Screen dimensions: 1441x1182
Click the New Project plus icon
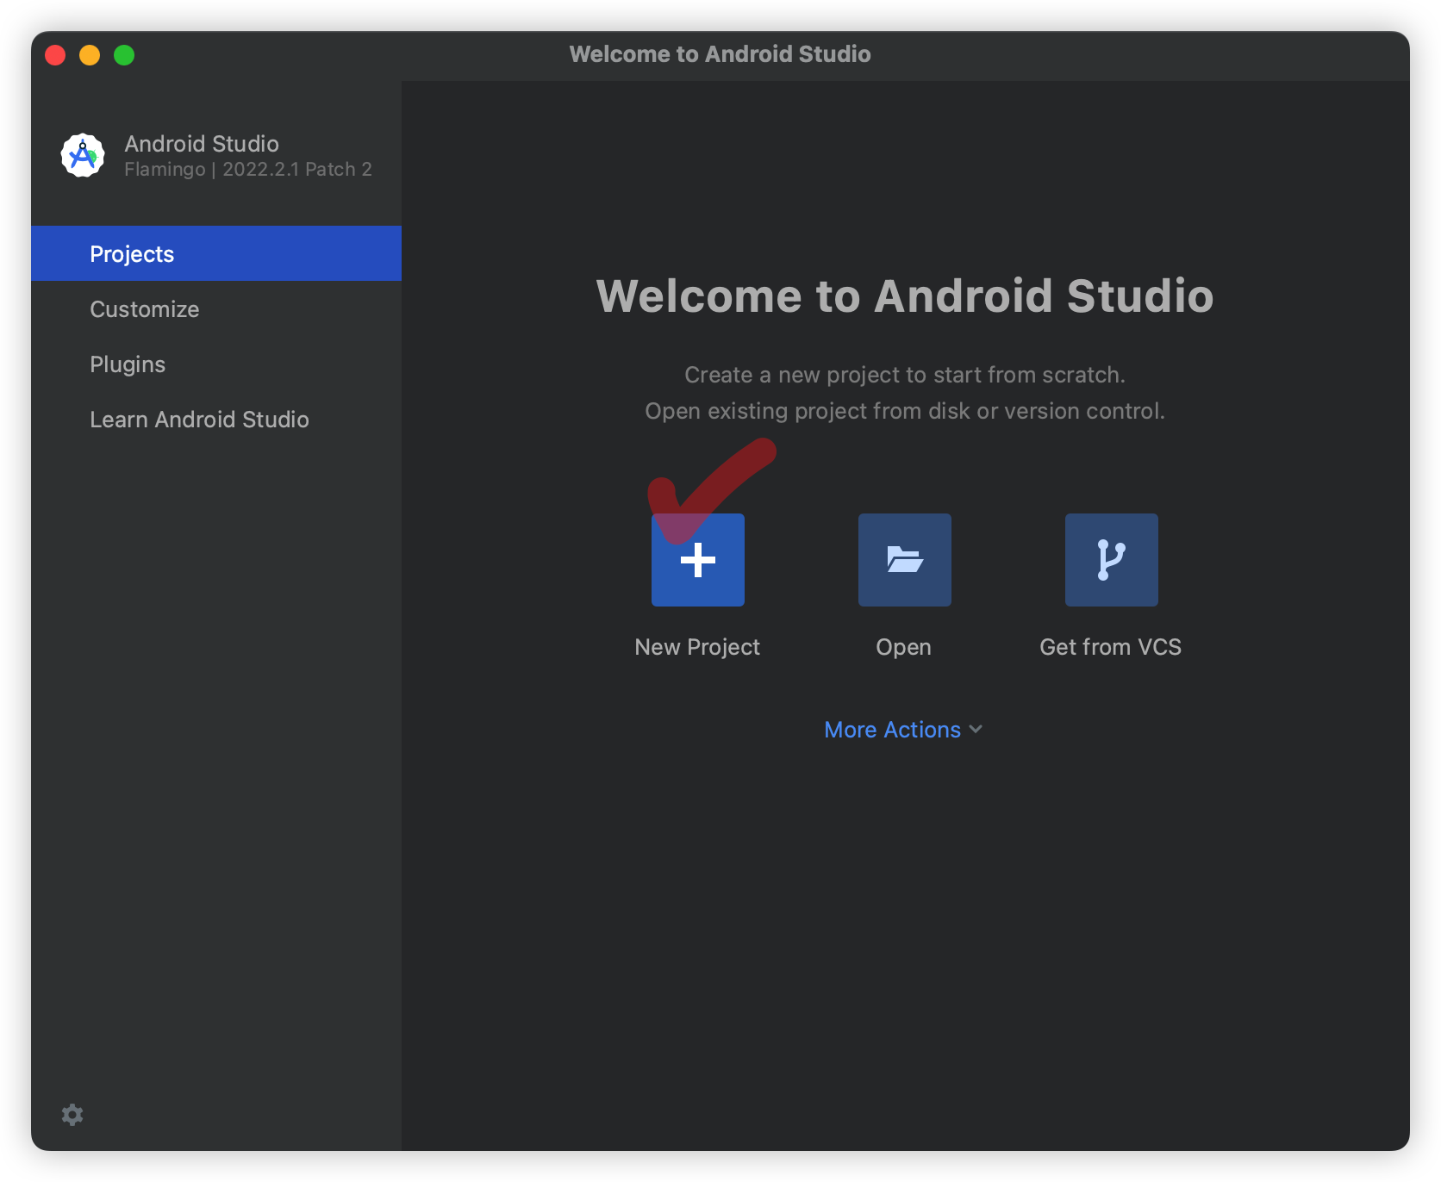pyautogui.click(x=697, y=560)
